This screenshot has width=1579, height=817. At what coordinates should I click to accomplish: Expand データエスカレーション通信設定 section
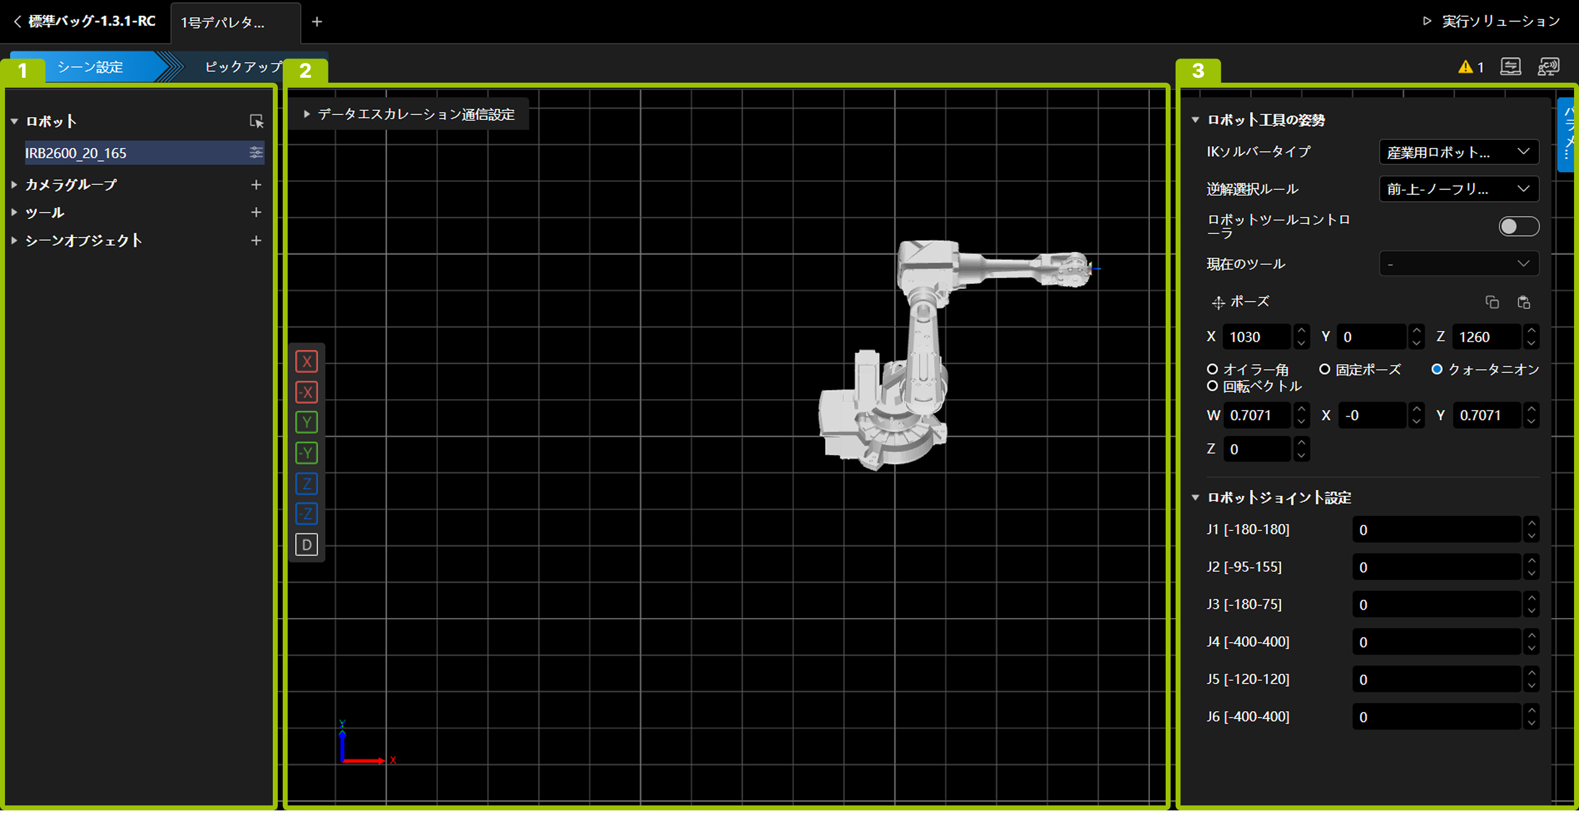click(409, 114)
